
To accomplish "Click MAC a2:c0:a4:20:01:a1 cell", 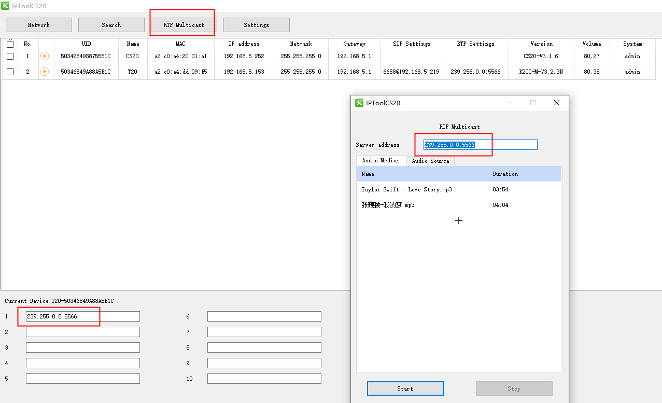I will (180, 56).
